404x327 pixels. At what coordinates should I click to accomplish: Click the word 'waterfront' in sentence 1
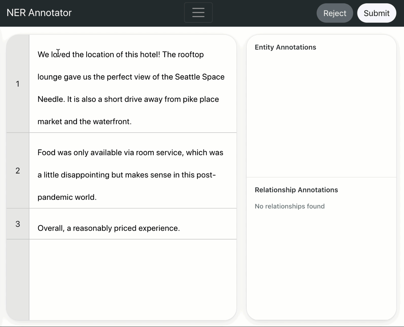coord(112,121)
